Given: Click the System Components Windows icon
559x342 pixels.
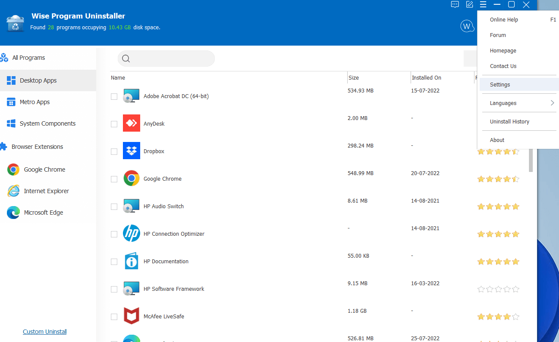Looking at the screenshot, I should (x=11, y=123).
